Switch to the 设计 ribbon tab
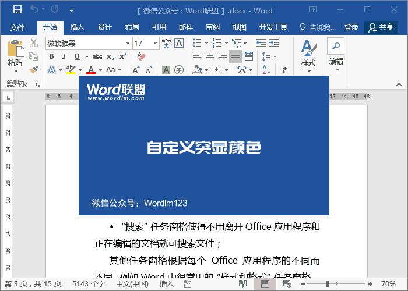The height and width of the screenshot is (291, 408). [x=104, y=27]
